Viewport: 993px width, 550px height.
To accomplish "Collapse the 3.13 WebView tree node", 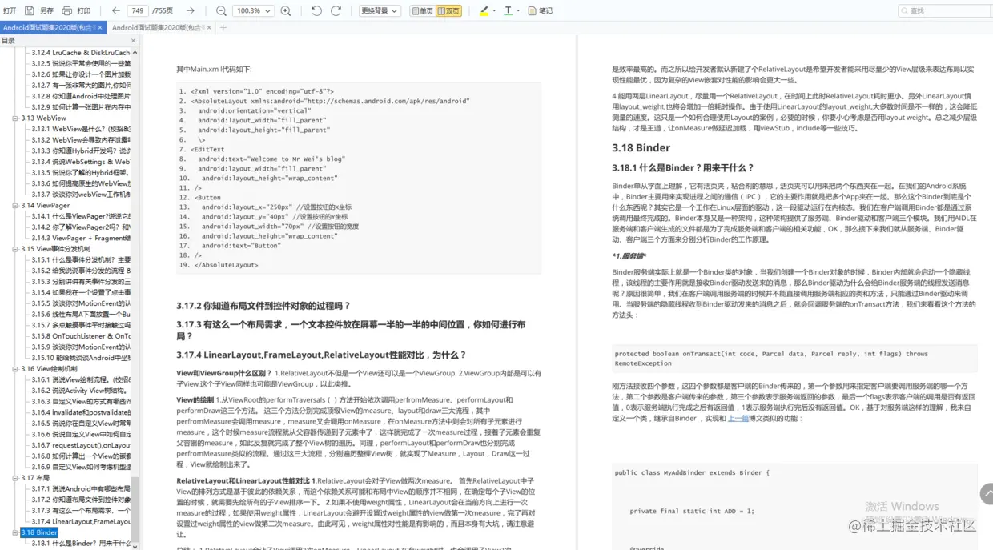I will (15, 118).
